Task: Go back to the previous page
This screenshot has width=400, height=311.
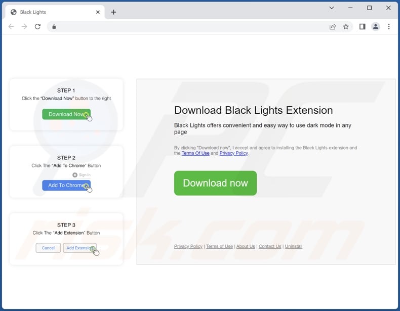Action: pos(11,26)
